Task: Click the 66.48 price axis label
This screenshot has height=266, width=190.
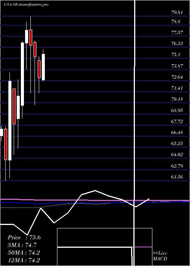Action: click(177, 132)
